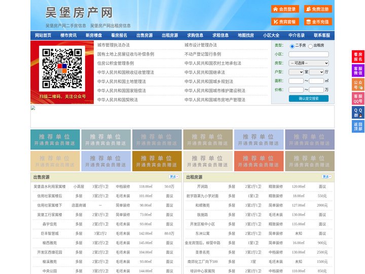Click the 会员登录 member login button
The height and width of the screenshot is (274, 365).
coord(285,9)
